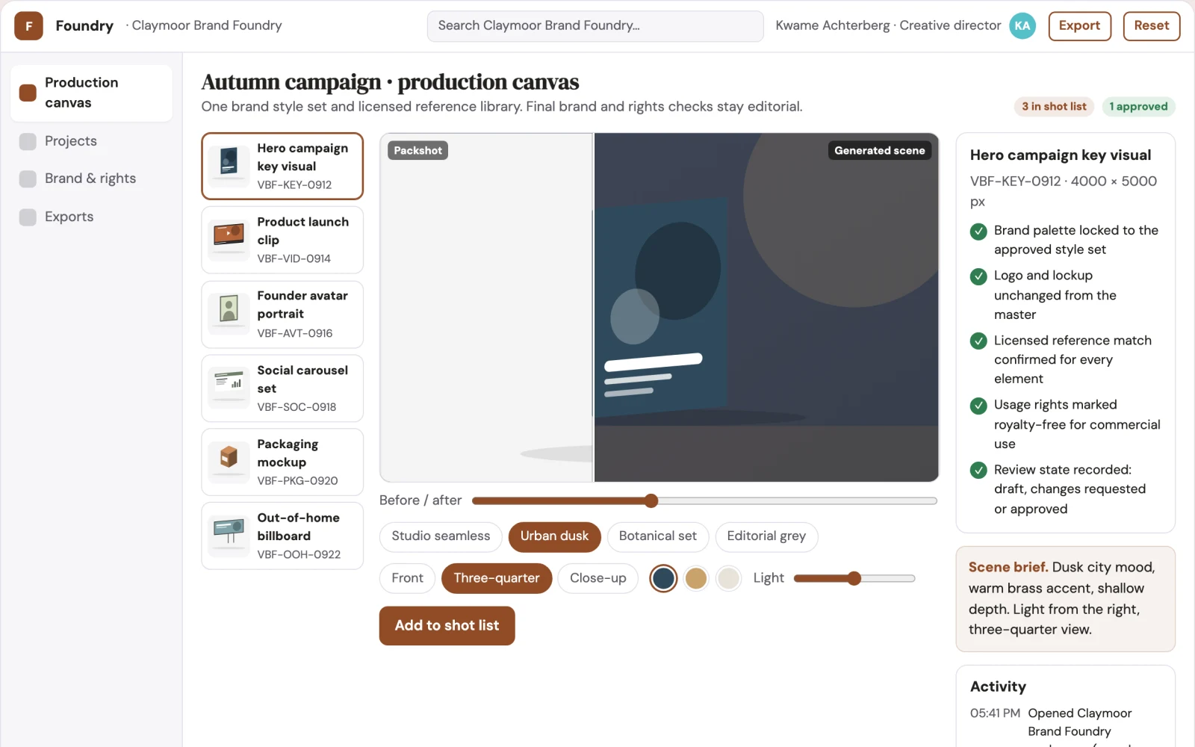Click the 1 approved badge
The image size is (1195, 747).
1138,107
